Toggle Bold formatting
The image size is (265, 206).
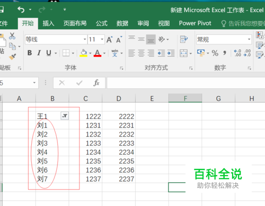[x=30, y=53]
